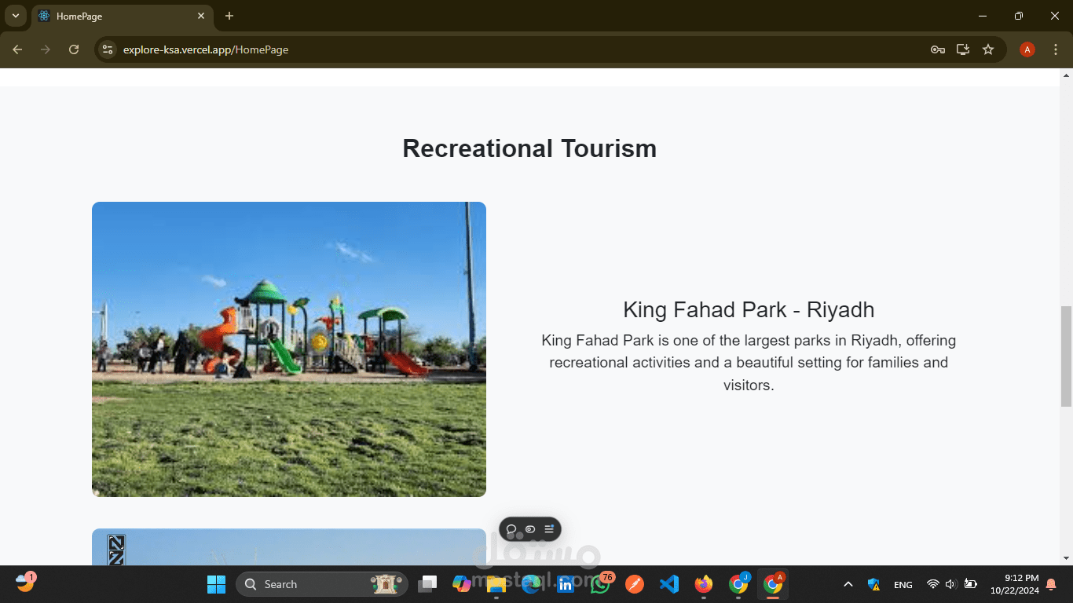Click the page vertical scrollbar thumb
1073x603 pixels.
[x=1066, y=356]
